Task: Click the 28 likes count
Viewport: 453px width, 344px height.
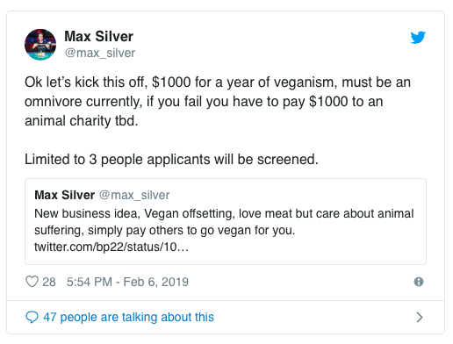Action: pyautogui.click(x=49, y=282)
